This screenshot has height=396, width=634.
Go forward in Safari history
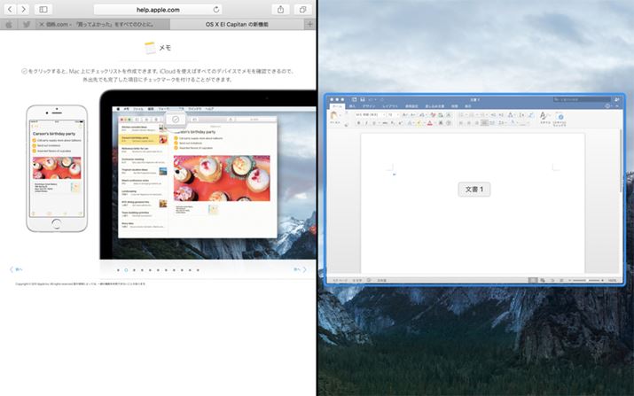[x=23, y=9]
